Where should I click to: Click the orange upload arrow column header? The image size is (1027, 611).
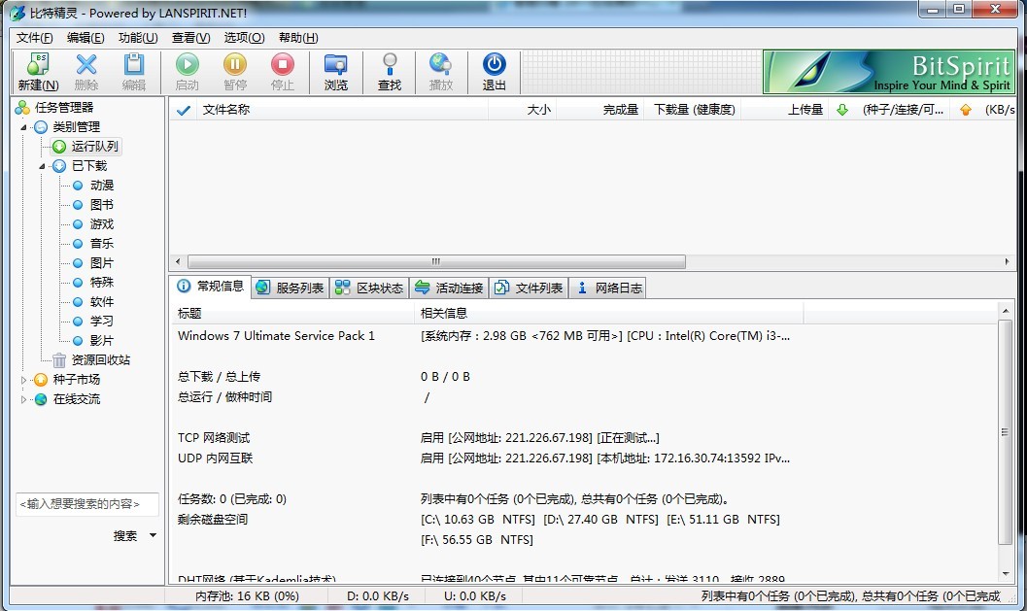pyautogui.click(x=965, y=110)
